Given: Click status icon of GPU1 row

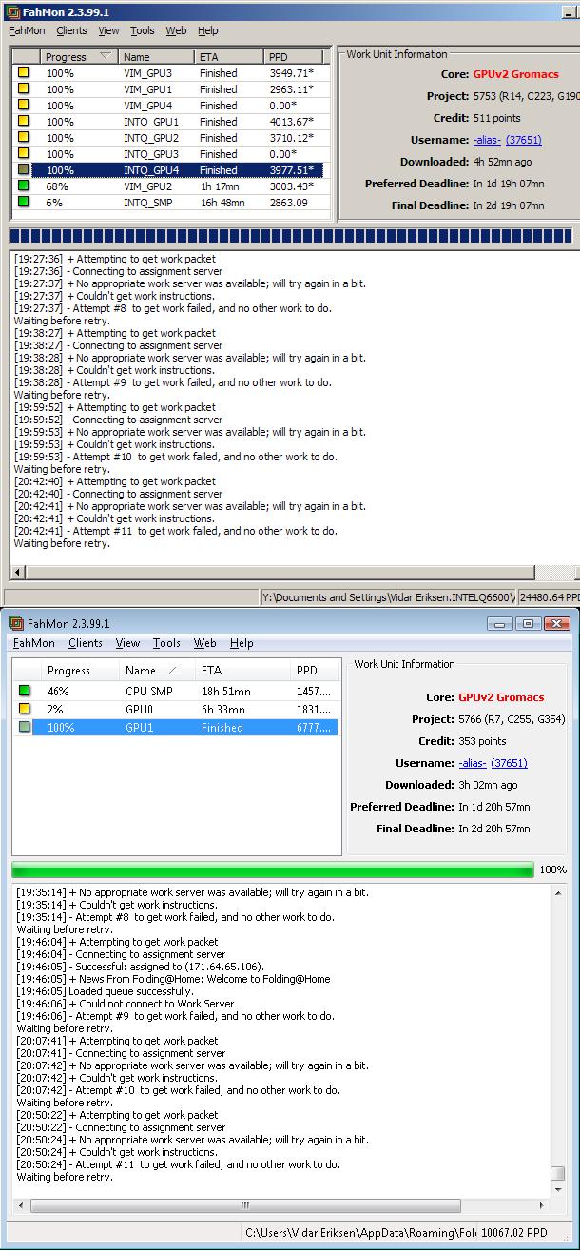Looking at the screenshot, I should pos(26,728).
